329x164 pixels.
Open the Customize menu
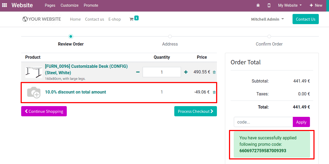coord(69,5)
